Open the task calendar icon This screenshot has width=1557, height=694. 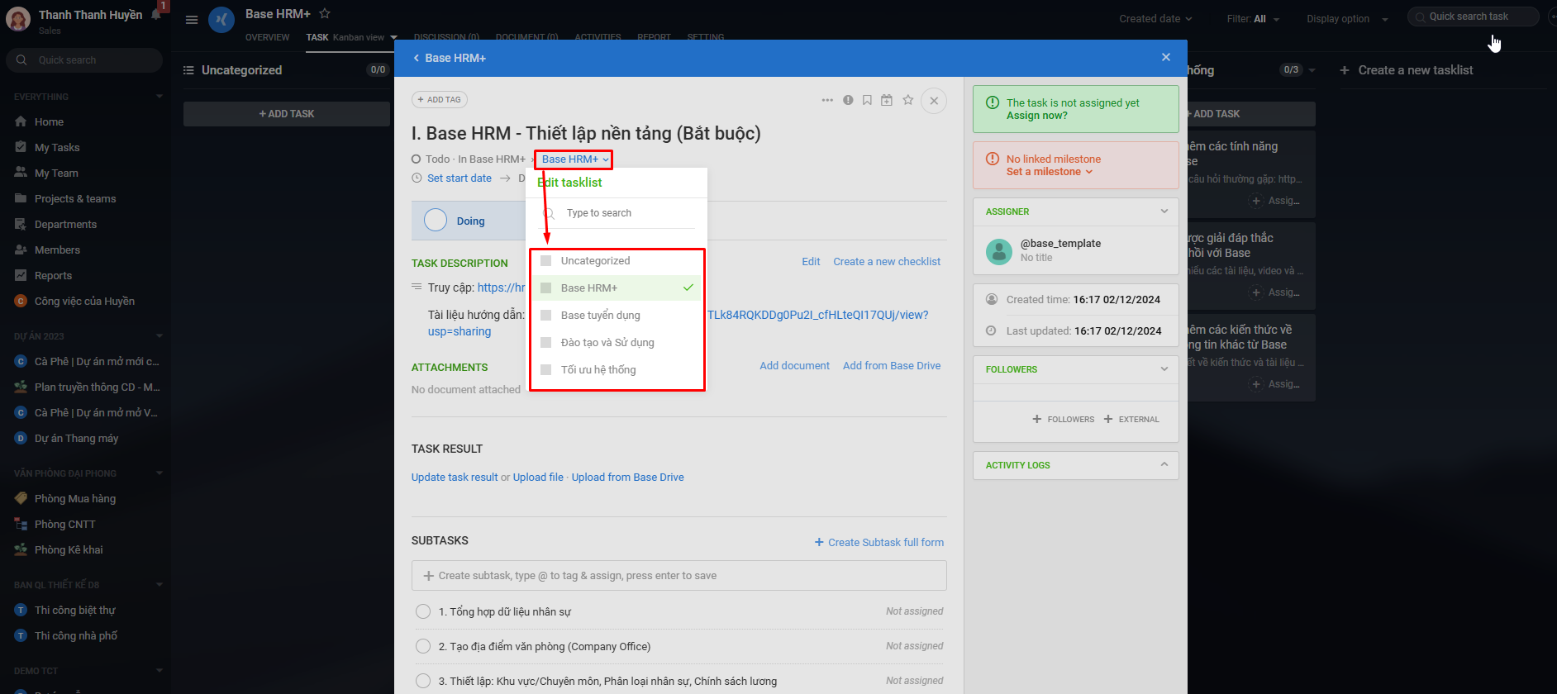coord(887,100)
